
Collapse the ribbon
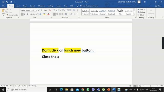[x=162, y=18]
